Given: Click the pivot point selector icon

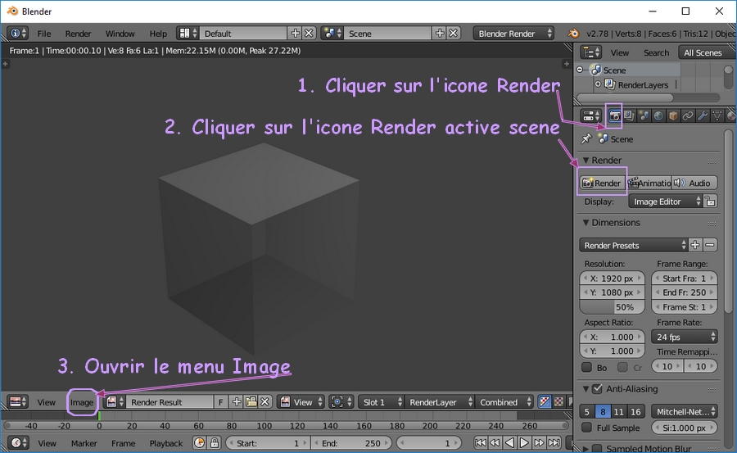Looking at the screenshot, I should [x=341, y=402].
